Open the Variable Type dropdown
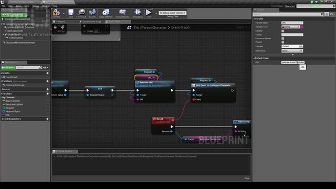The image size is (336, 189). pos(290,27)
